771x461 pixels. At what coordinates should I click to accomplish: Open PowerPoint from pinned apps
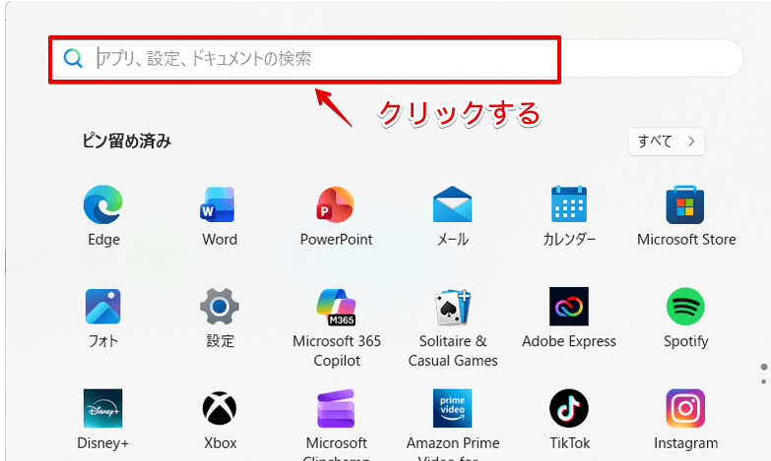(x=336, y=214)
